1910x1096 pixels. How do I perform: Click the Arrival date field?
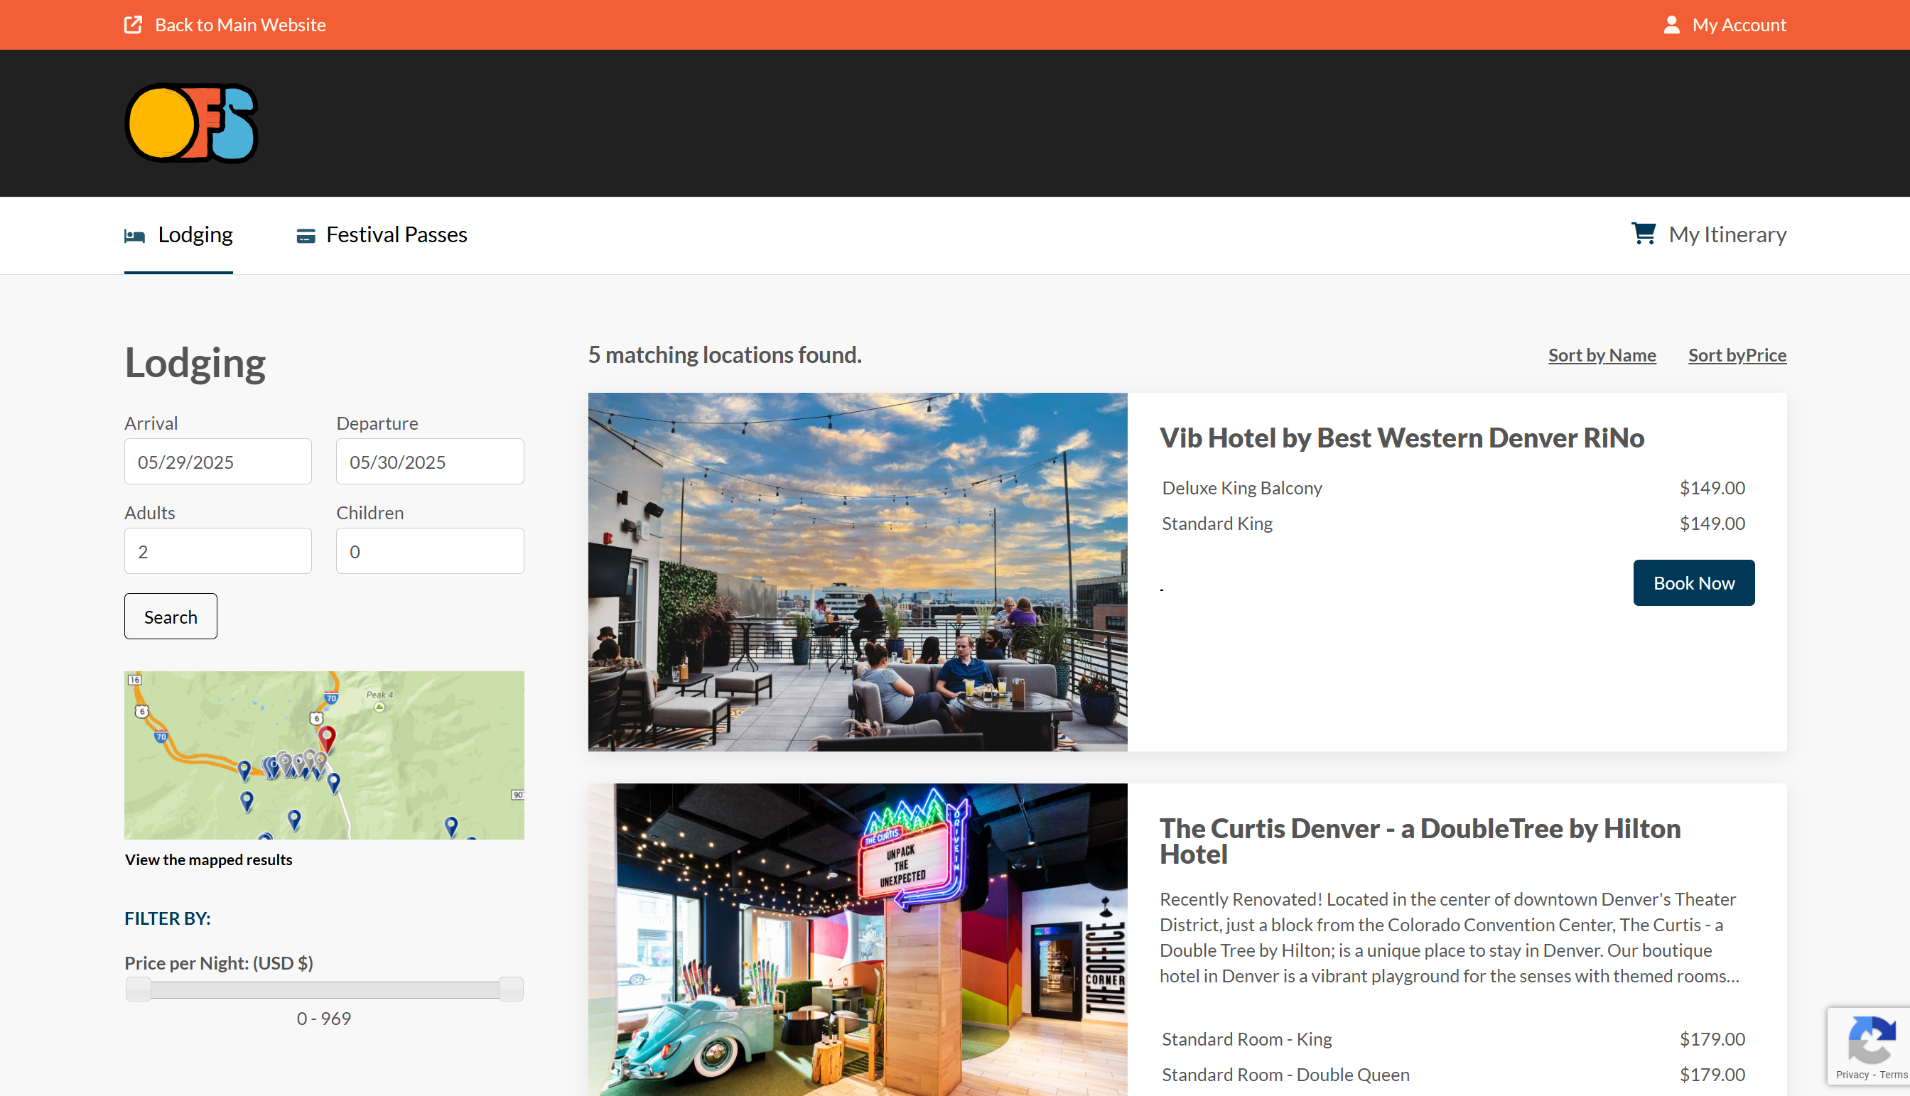pos(217,462)
